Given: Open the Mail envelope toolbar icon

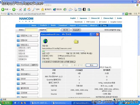Looking at the screenshot, I should pos(70,9).
